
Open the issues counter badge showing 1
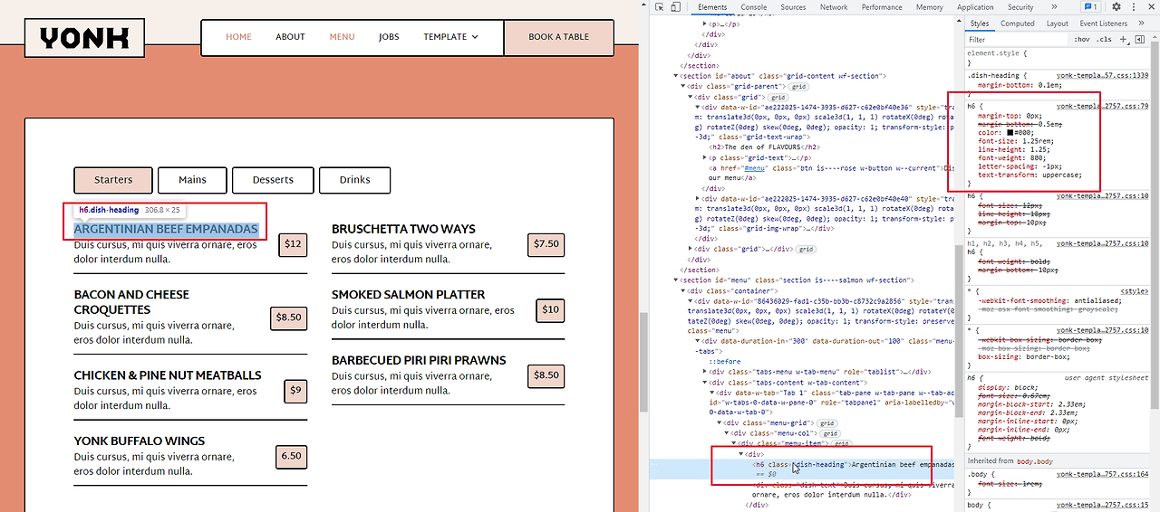pos(1090,7)
